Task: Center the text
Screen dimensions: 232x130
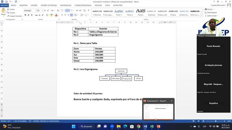Action: click(x=65, y=15)
